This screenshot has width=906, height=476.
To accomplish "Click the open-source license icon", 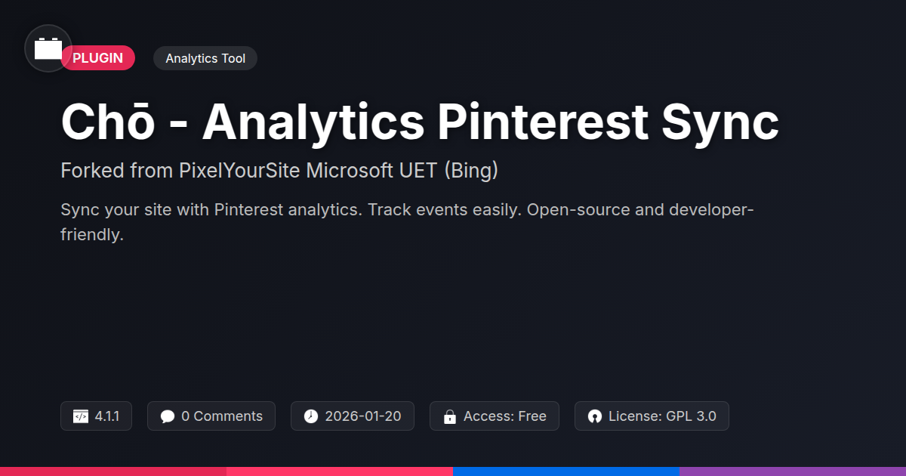I will point(595,416).
